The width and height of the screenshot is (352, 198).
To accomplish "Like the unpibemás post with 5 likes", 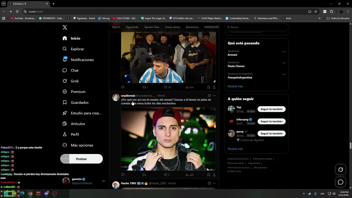I will pyautogui.click(x=167, y=175).
